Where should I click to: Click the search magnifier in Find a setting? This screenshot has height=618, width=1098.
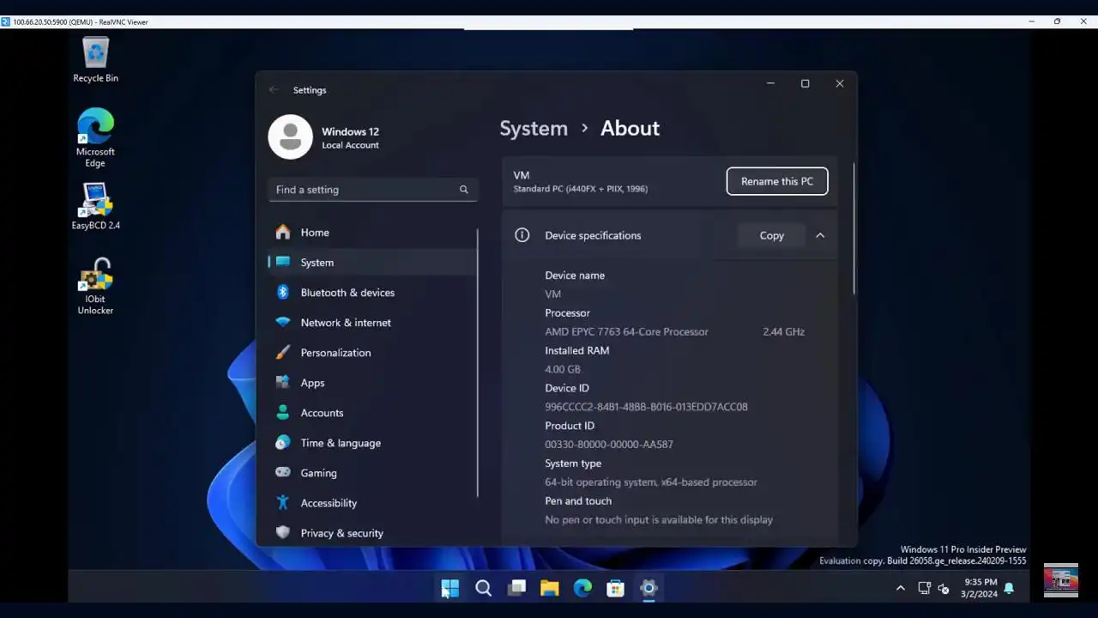coord(464,190)
